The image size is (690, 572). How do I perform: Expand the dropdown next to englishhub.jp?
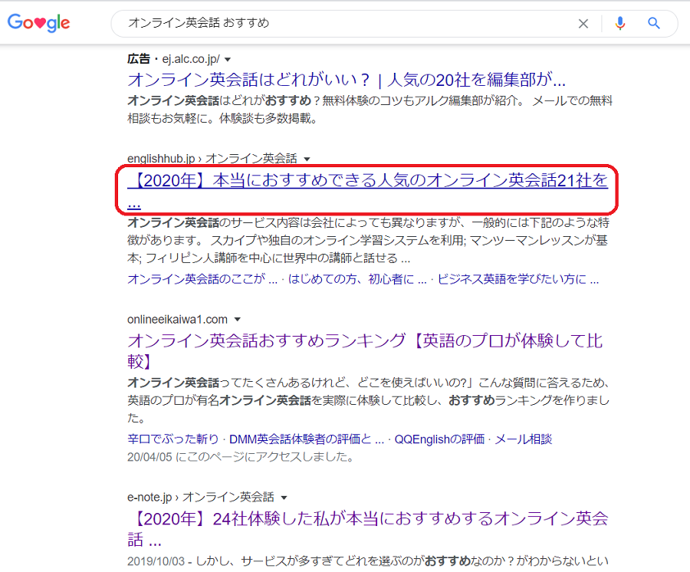[x=307, y=158]
